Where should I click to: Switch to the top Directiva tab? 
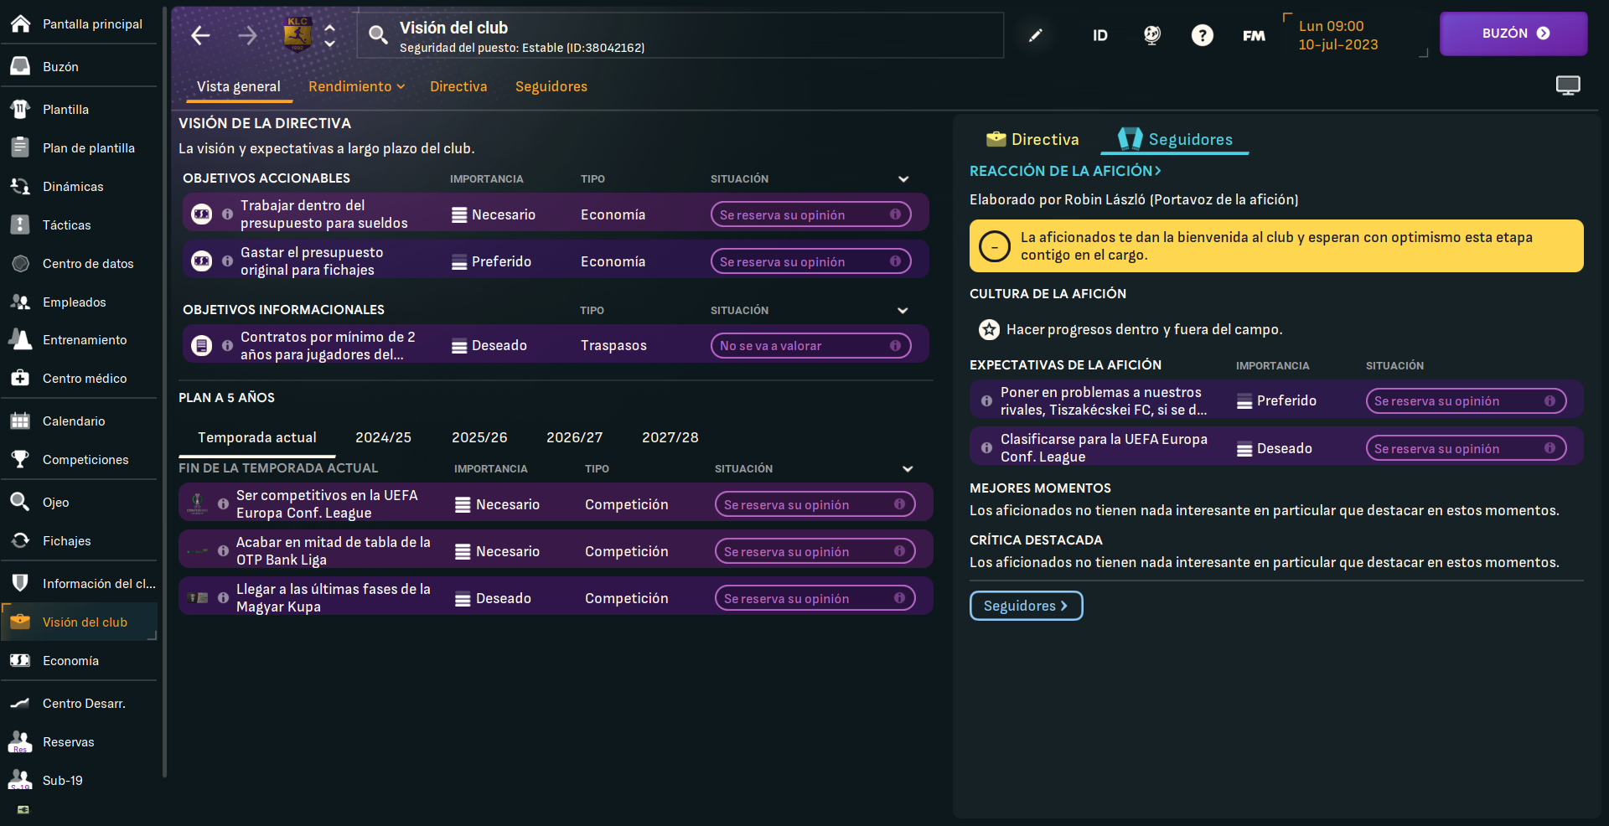[458, 86]
